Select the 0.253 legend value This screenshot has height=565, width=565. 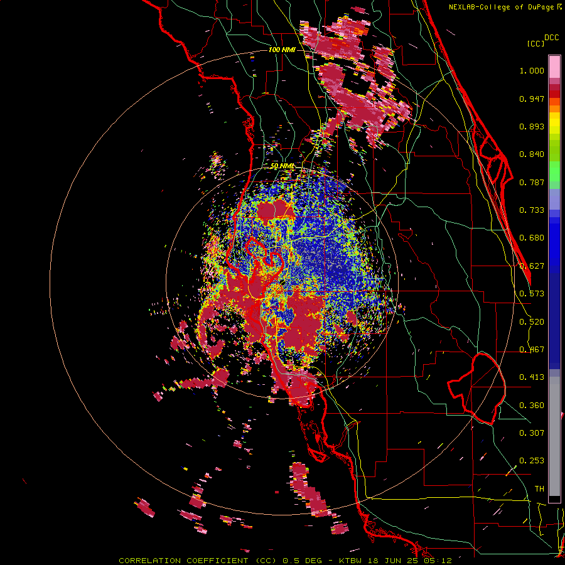point(532,461)
